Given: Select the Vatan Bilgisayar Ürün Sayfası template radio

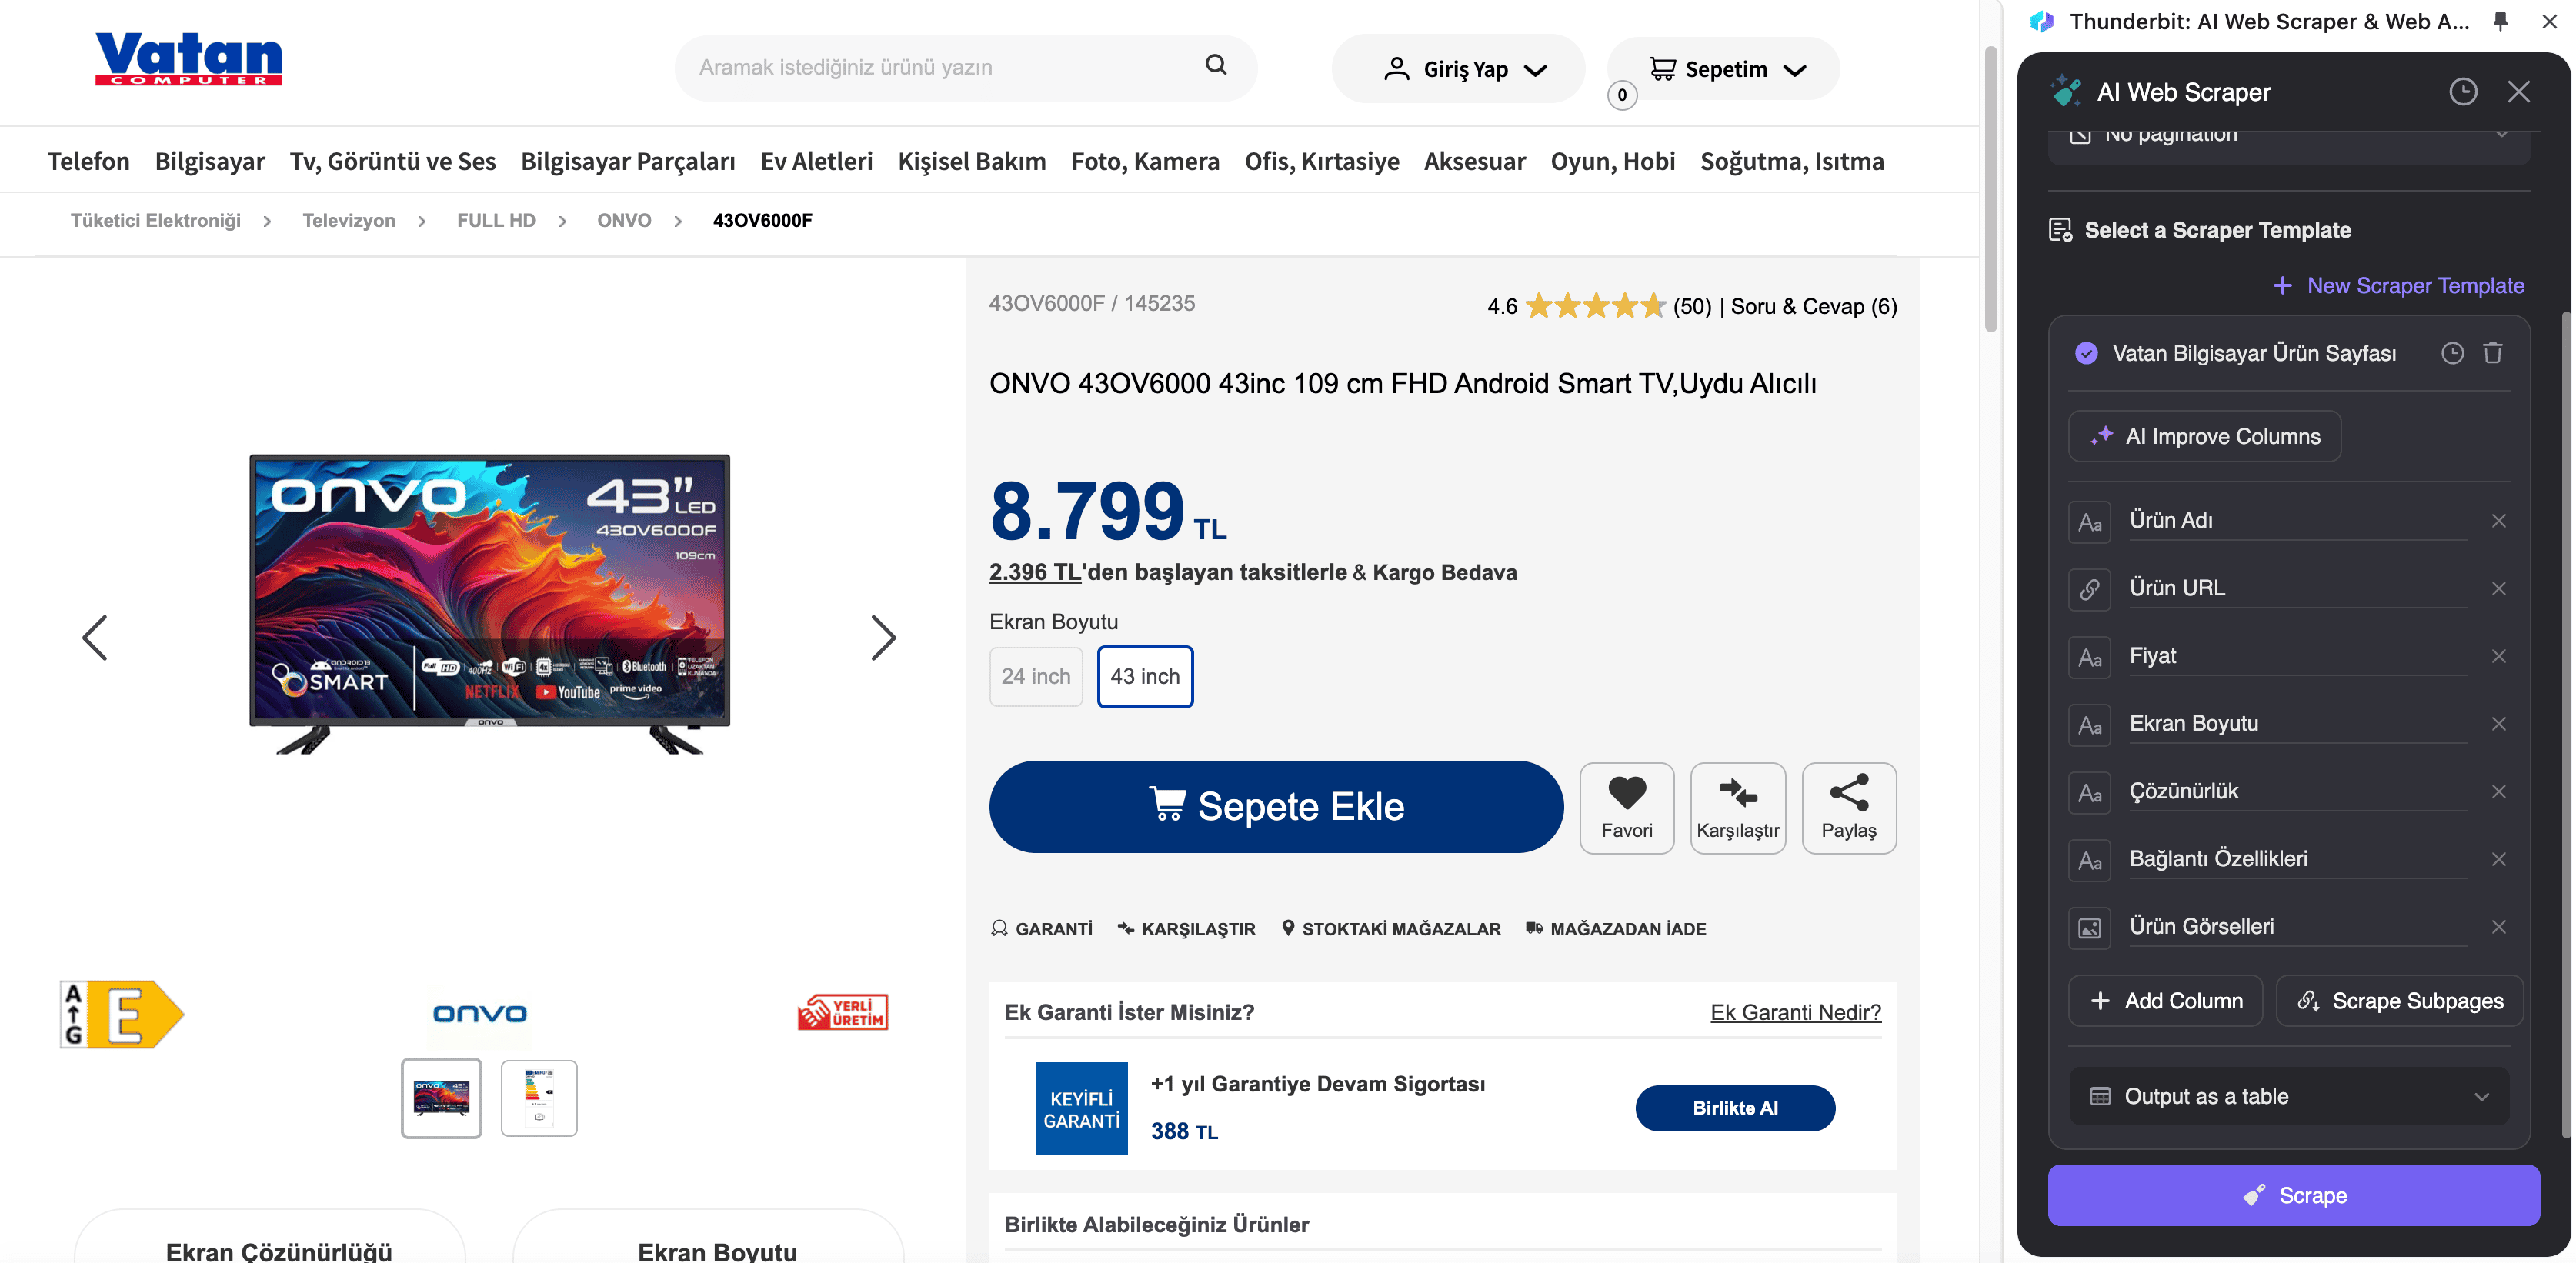Looking at the screenshot, I should point(2086,353).
